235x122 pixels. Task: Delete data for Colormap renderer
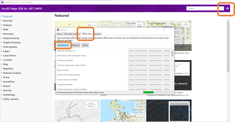pos(167,84)
